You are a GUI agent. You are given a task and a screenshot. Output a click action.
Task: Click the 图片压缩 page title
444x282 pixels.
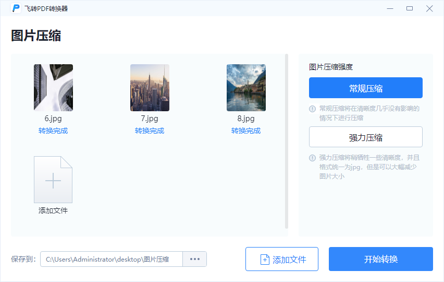[36, 36]
